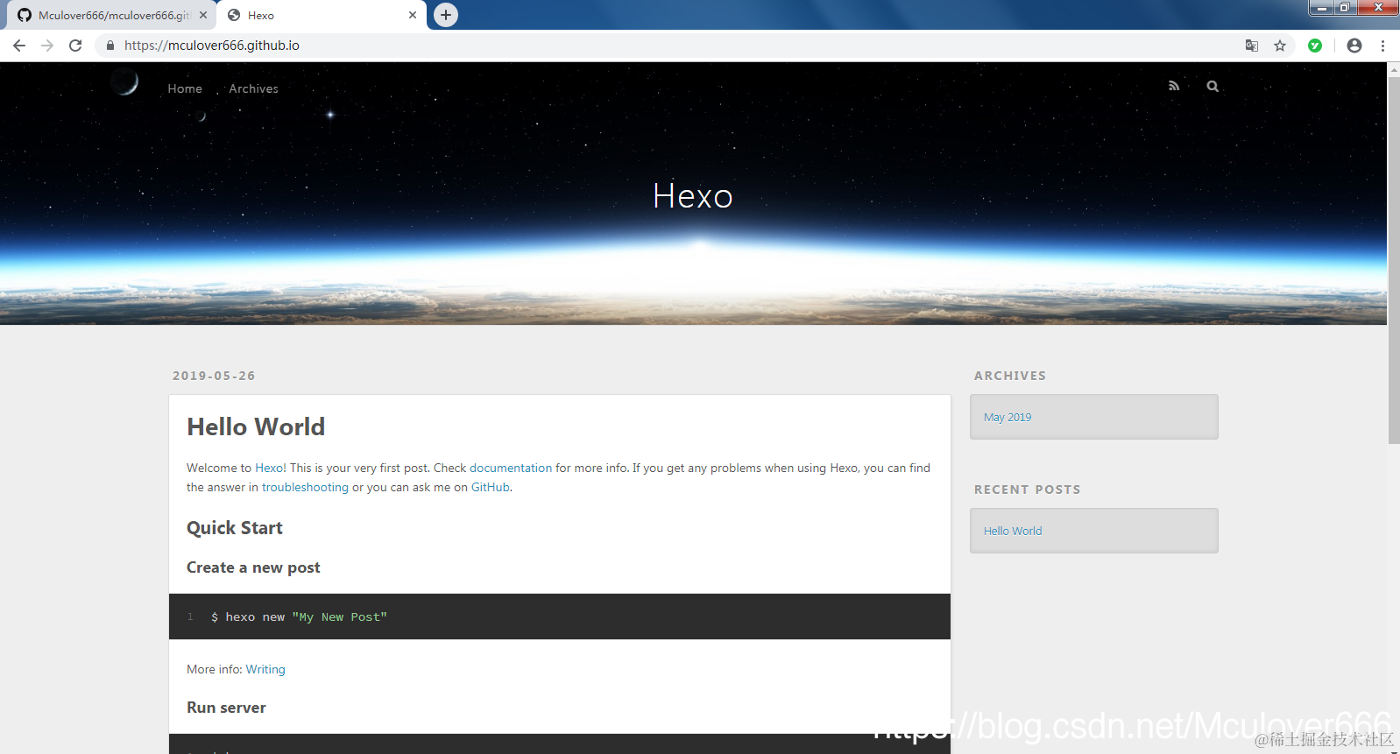Select the Hexo browser tab

click(321, 15)
